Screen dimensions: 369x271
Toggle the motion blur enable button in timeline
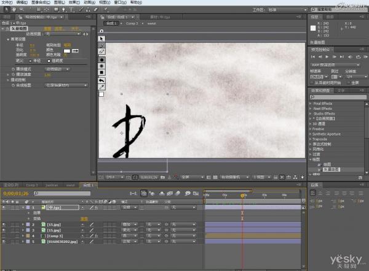[178, 193]
